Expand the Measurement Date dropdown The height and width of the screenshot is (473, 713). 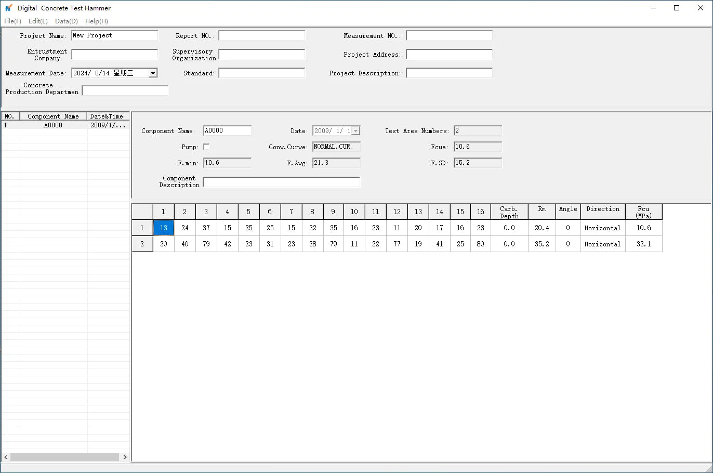pyautogui.click(x=153, y=73)
